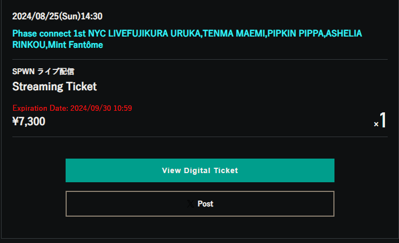The height and width of the screenshot is (243, 399).
Task: Click the word Post on share button
Action: [x=205, y=204]
